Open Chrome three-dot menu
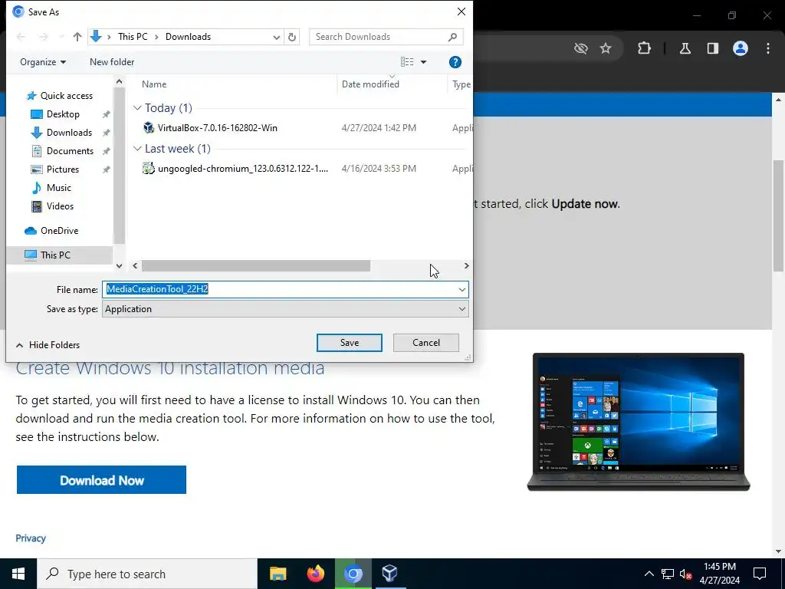The height and width of the screenshot is (589, 785). (x=768, y=48)
